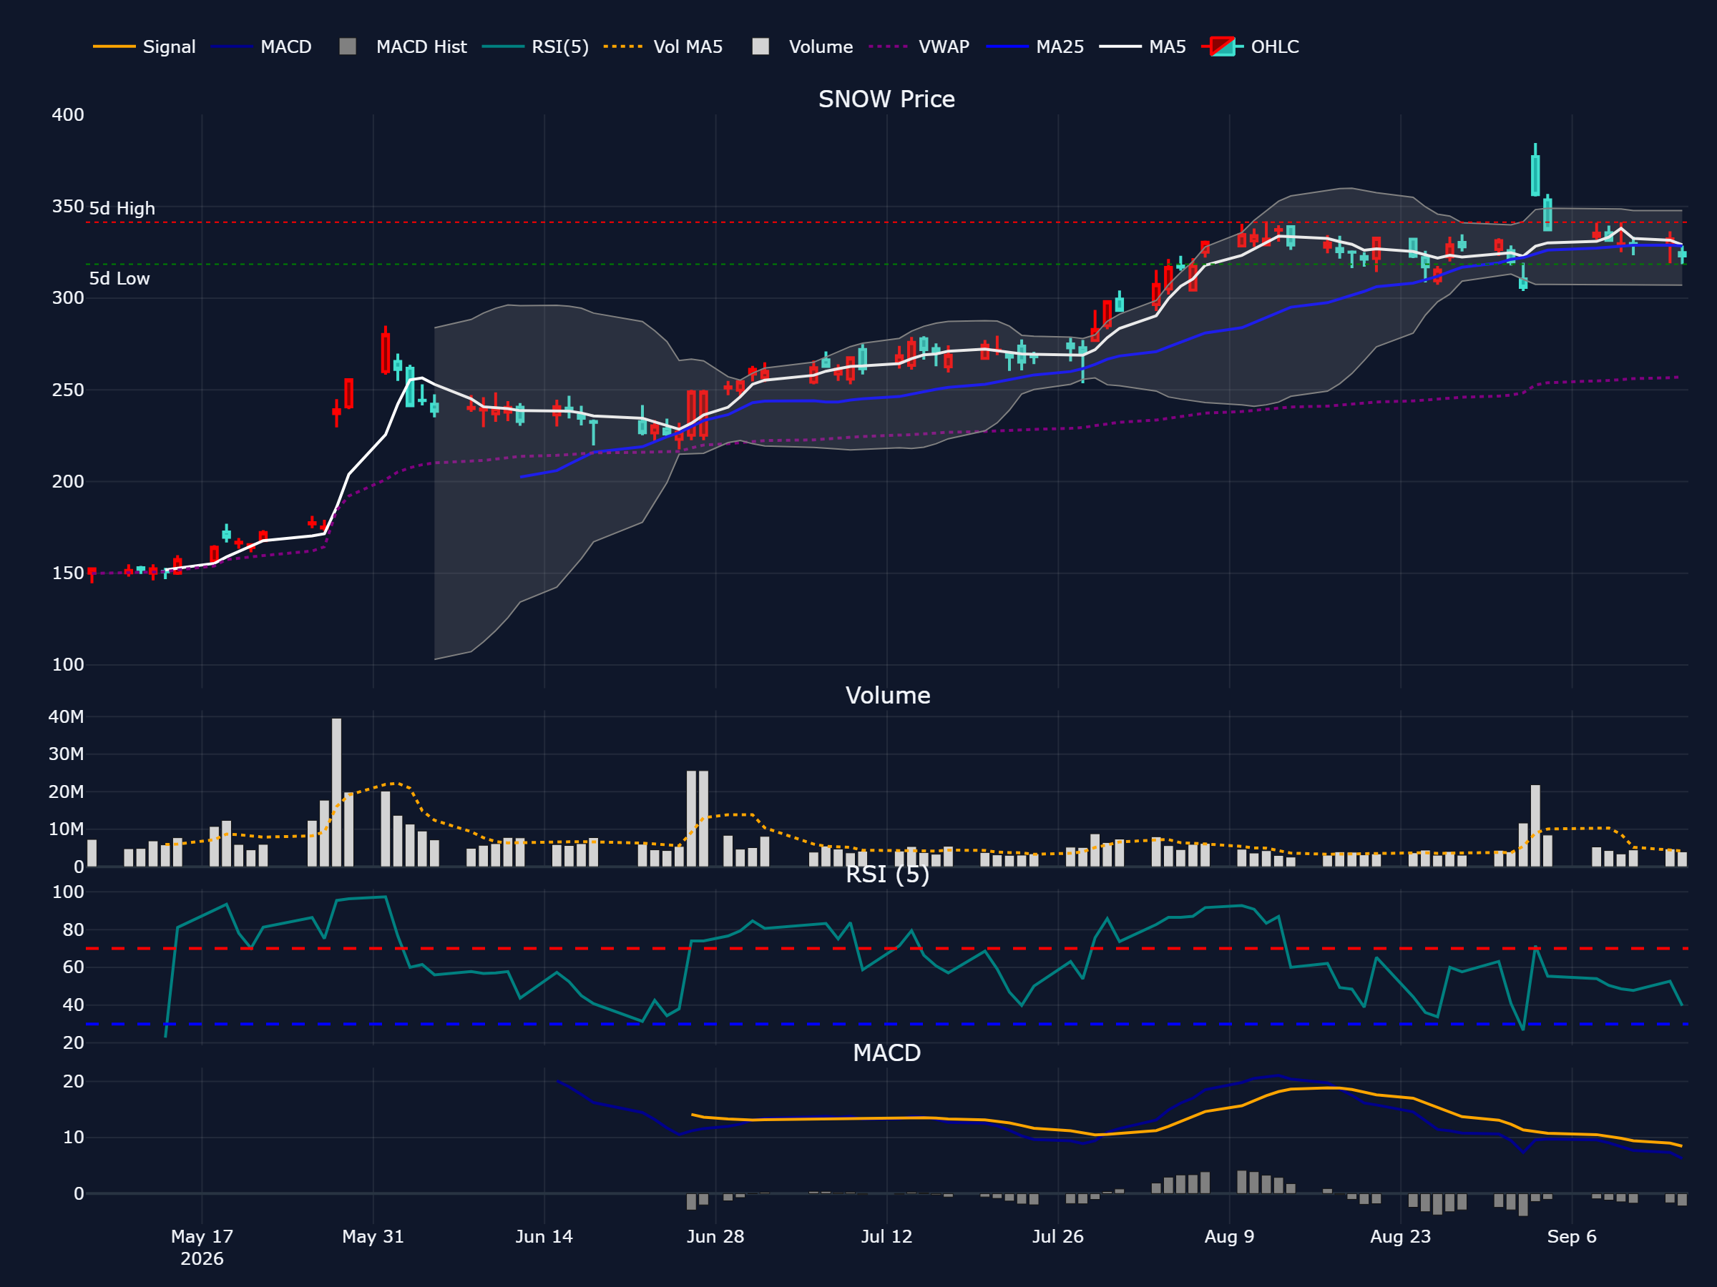The height and width of the screenshot is (1287, 1717).
Task: Click the Sep 6 date tick
Action: point(1572,1236)
